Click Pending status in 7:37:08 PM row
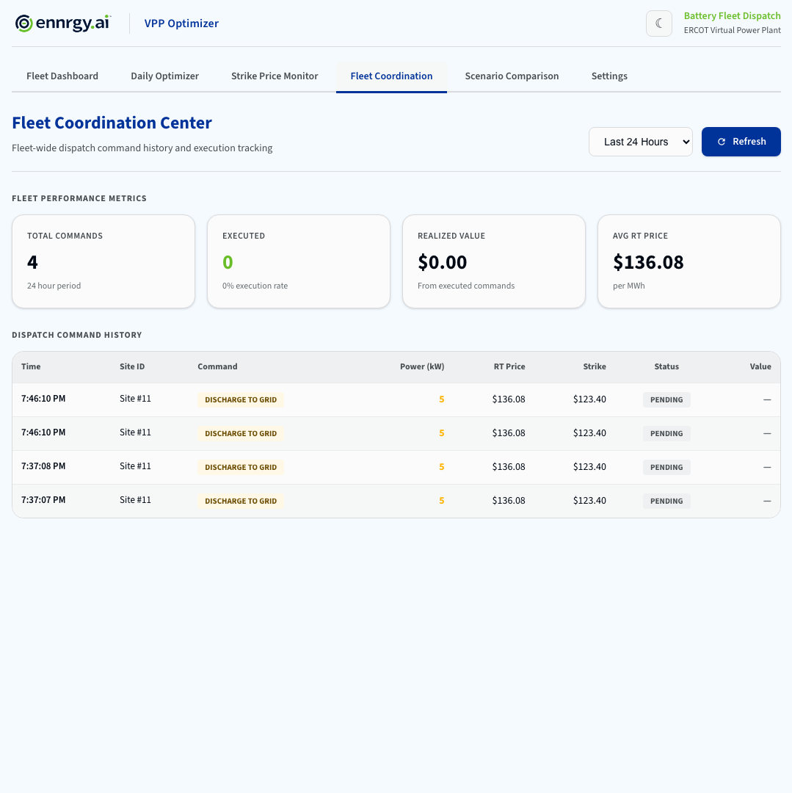 666,467
